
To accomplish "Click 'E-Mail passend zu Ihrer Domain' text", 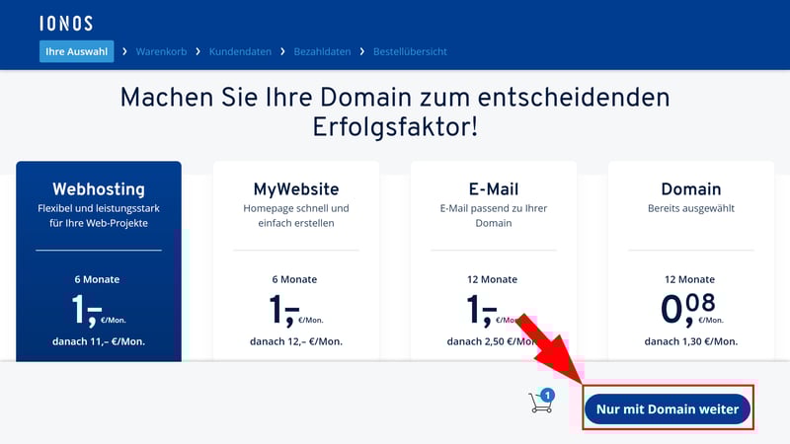I will pyautogui.click(x=494, y=215).
